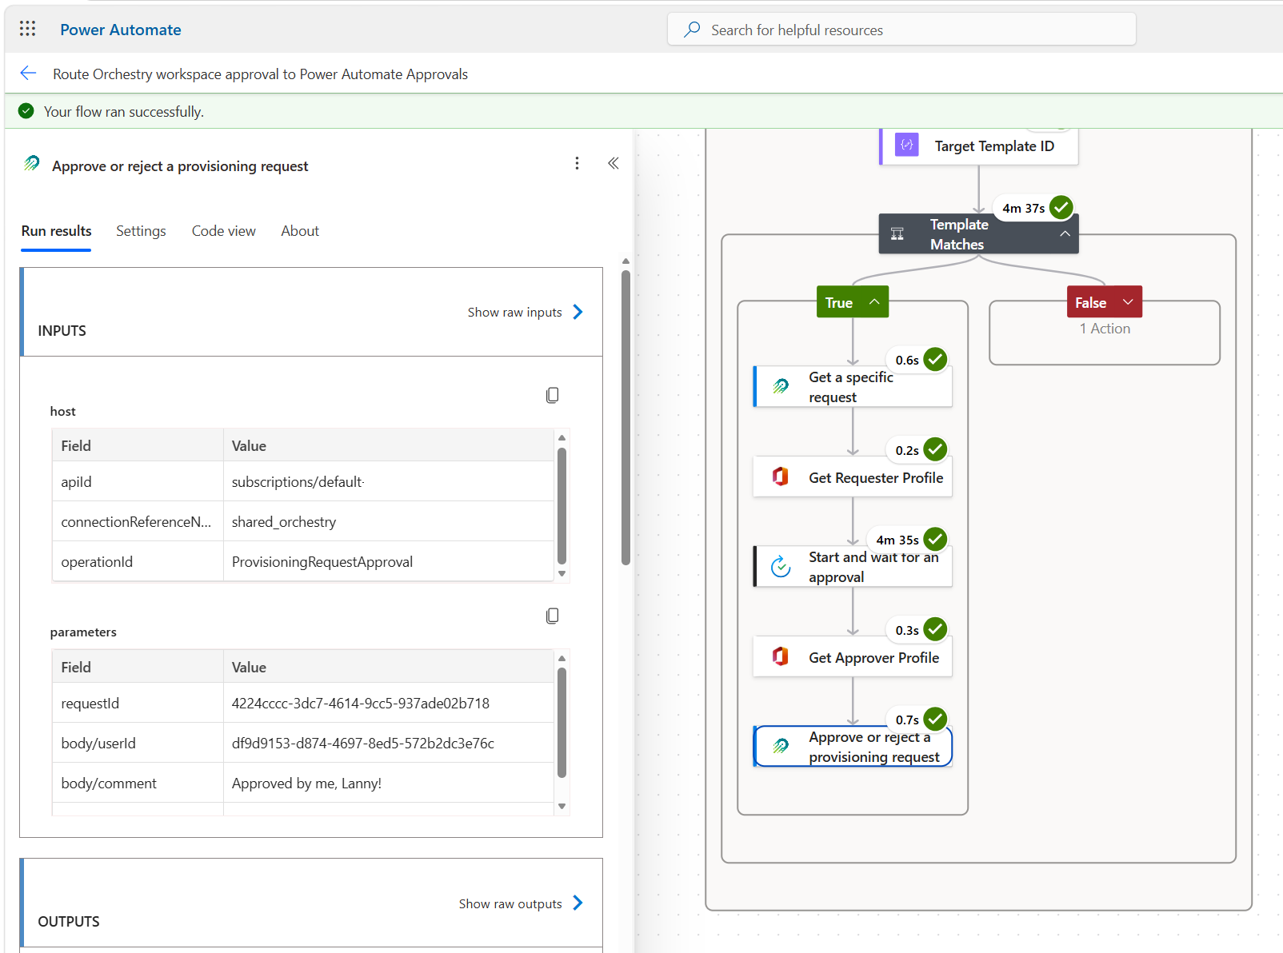1283x953 pixels.
Task: Copy the parameters with clipboard icon
Action: [552, 616]
